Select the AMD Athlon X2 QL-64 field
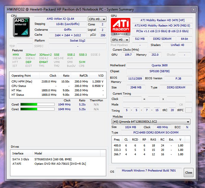The image size is (205, 188). pyautogui.click(x=60, y=19)
